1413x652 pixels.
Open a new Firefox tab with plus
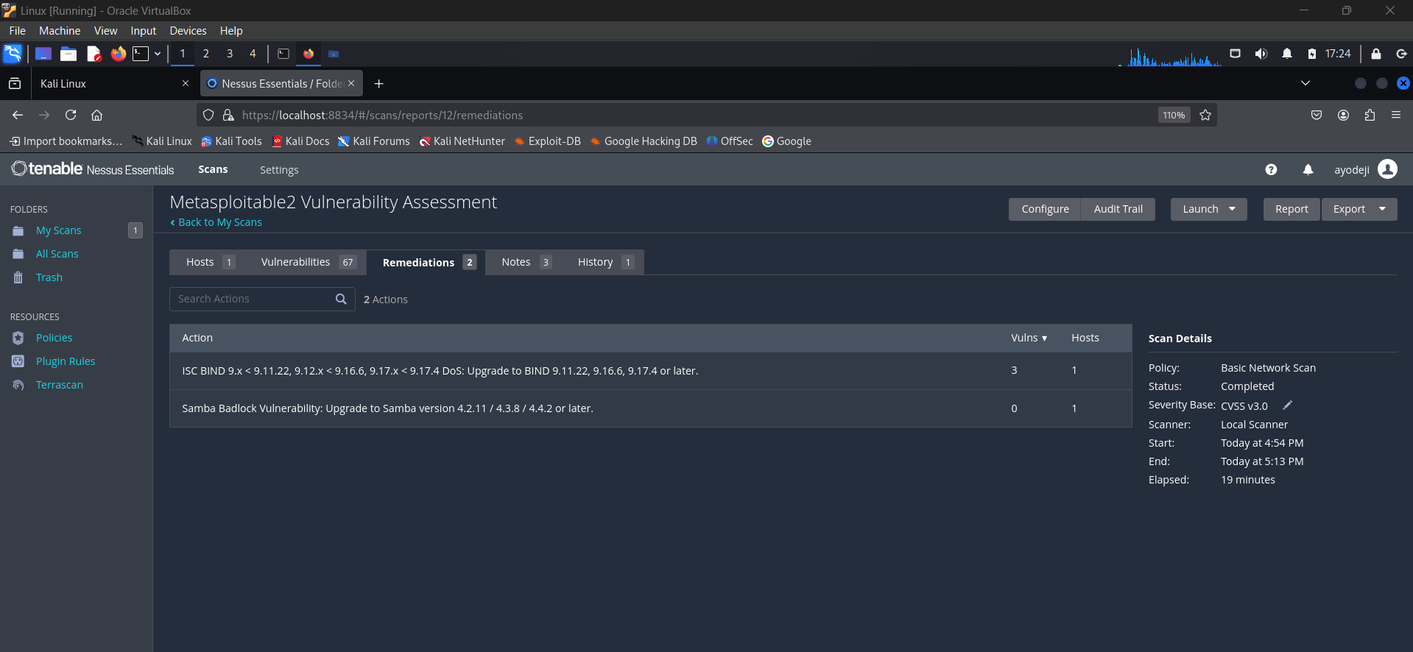click(x=379, y=83)
